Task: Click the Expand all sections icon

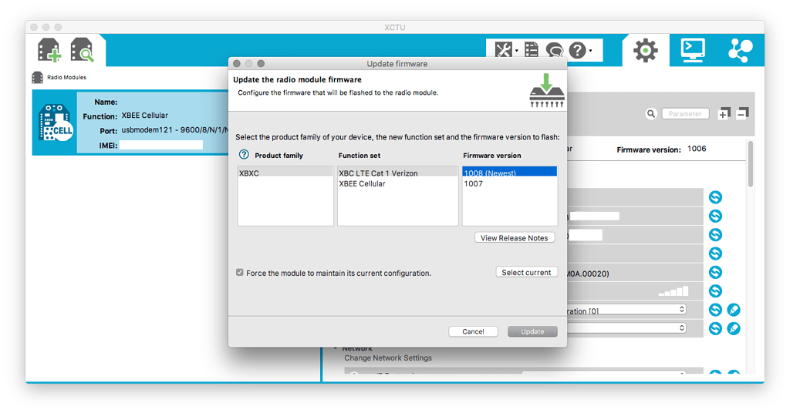Action: 724,114
